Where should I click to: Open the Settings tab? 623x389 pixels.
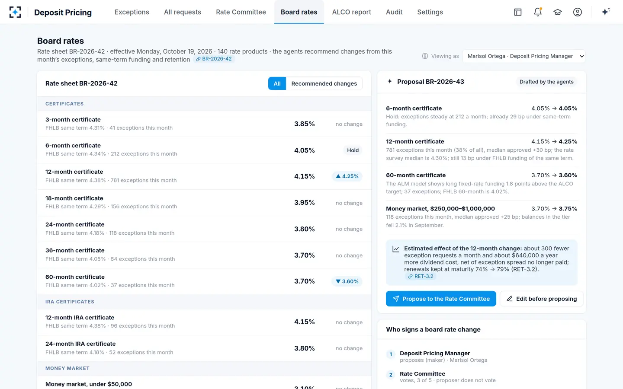pyautogui.click(x=430, y=12)
